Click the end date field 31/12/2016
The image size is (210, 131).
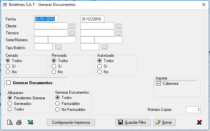pos(92,19)
